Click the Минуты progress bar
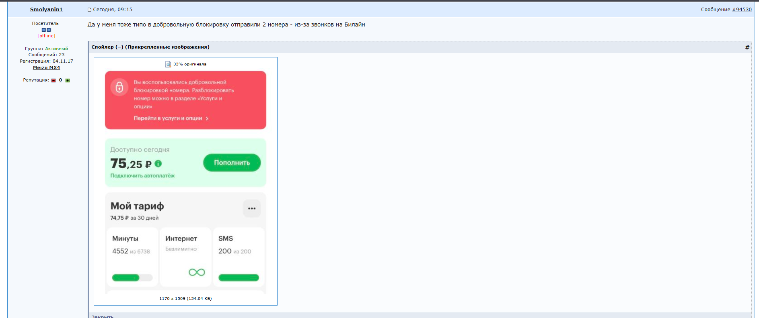Viewport: 759px width, 318px height. (x=132, y=277)
